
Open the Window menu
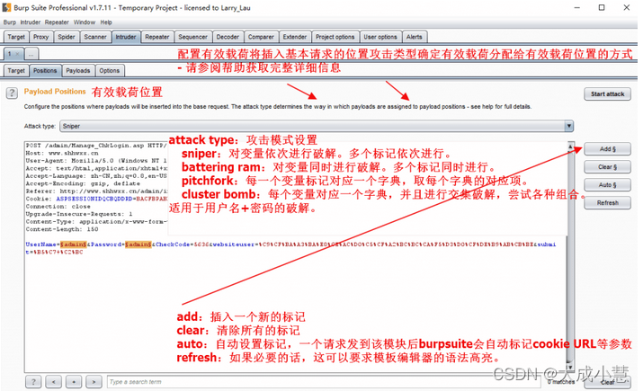pyautogui.click(x=84, y=22)
